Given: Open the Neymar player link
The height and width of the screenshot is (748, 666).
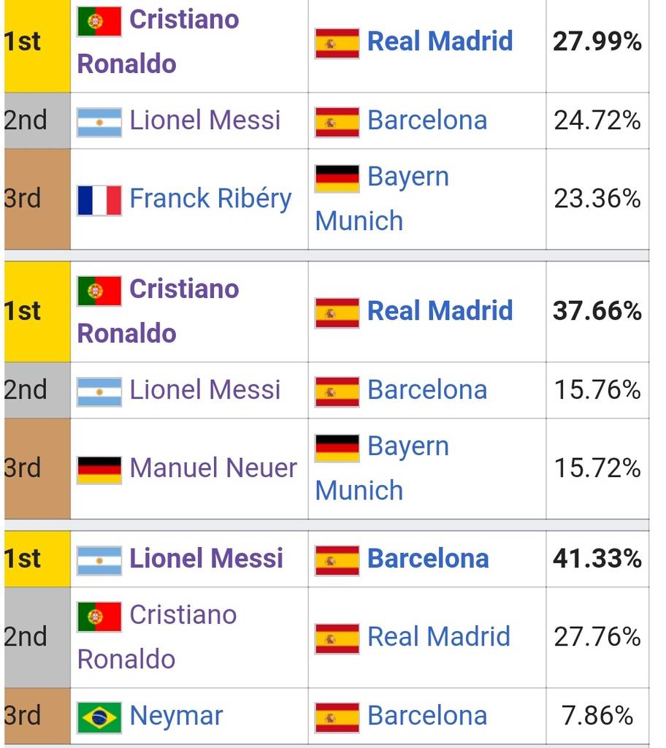Looking at the screenshot, I should click(x=176, y=717).
